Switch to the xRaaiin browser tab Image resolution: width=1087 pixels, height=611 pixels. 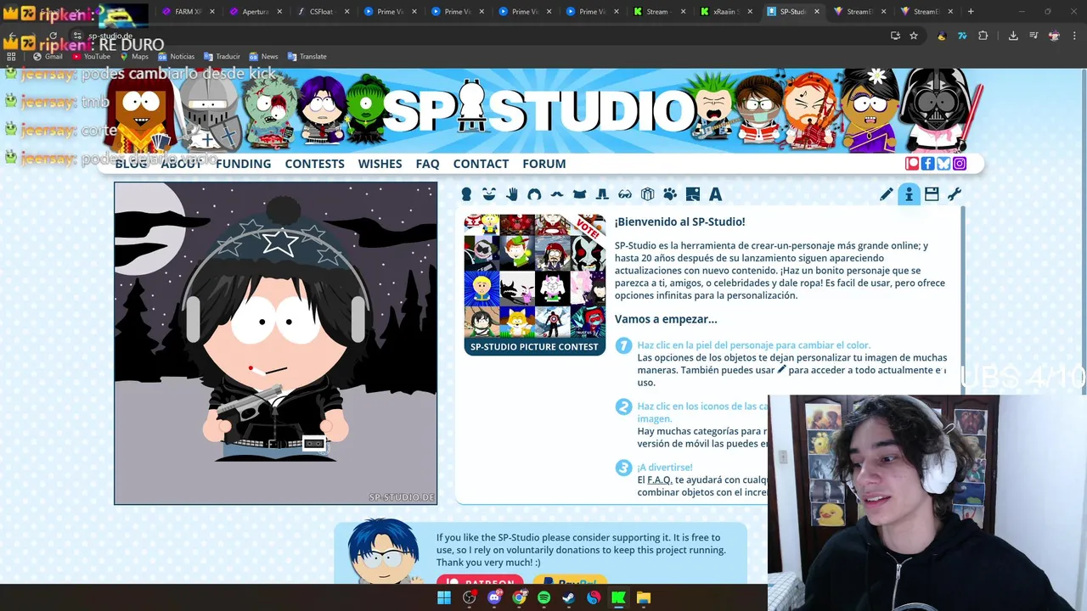pos(728,12)
